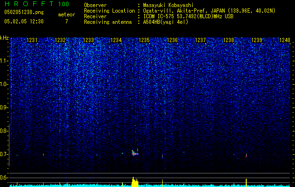The width and height of the screenshot is (295, 187).
Task: Click the 1239 time marker
Action: [257, 40]
